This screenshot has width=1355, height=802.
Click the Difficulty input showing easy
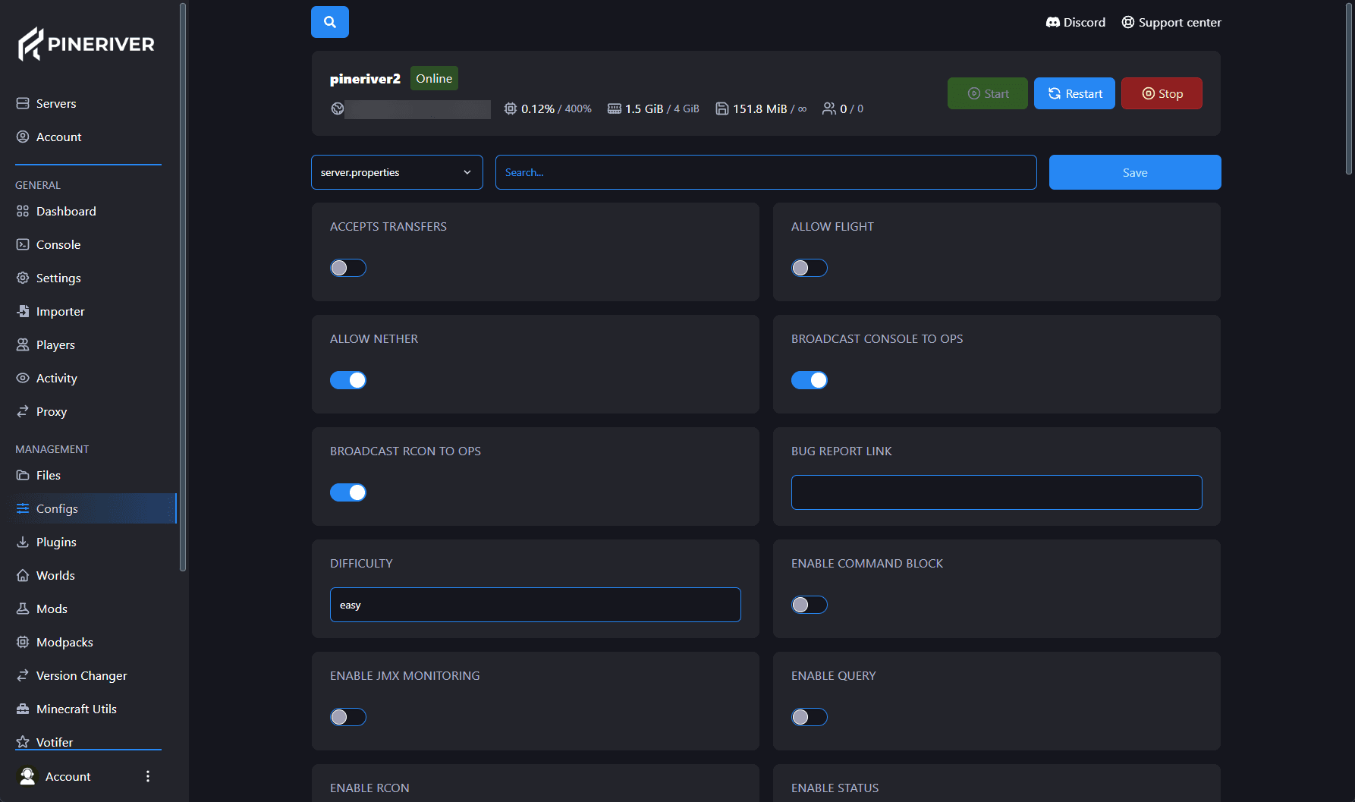[536, 605]
